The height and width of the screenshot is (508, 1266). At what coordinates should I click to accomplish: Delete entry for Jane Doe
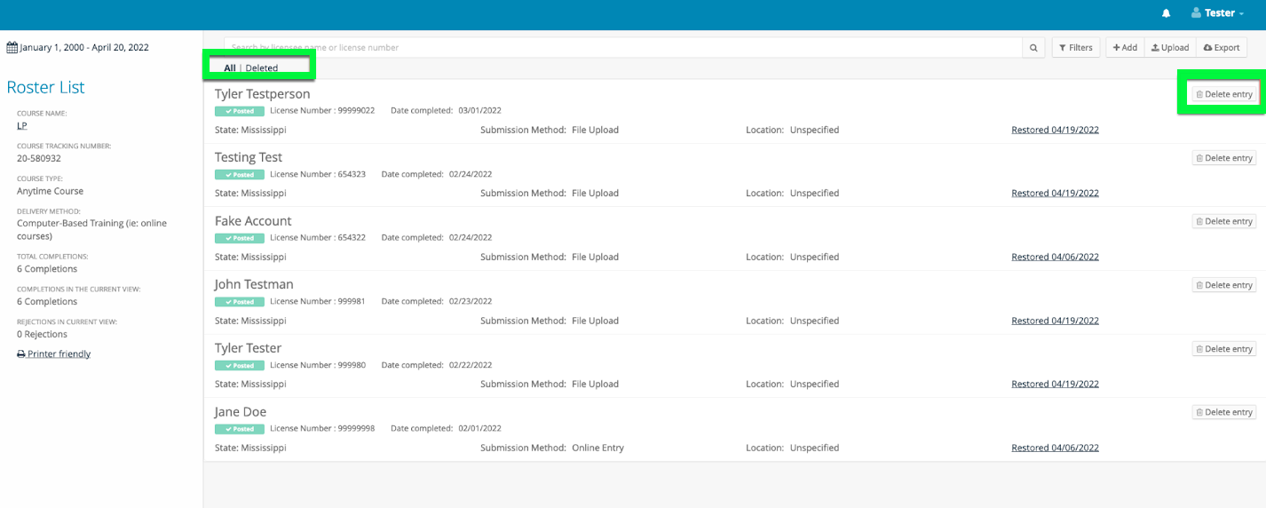point(1223,413)
